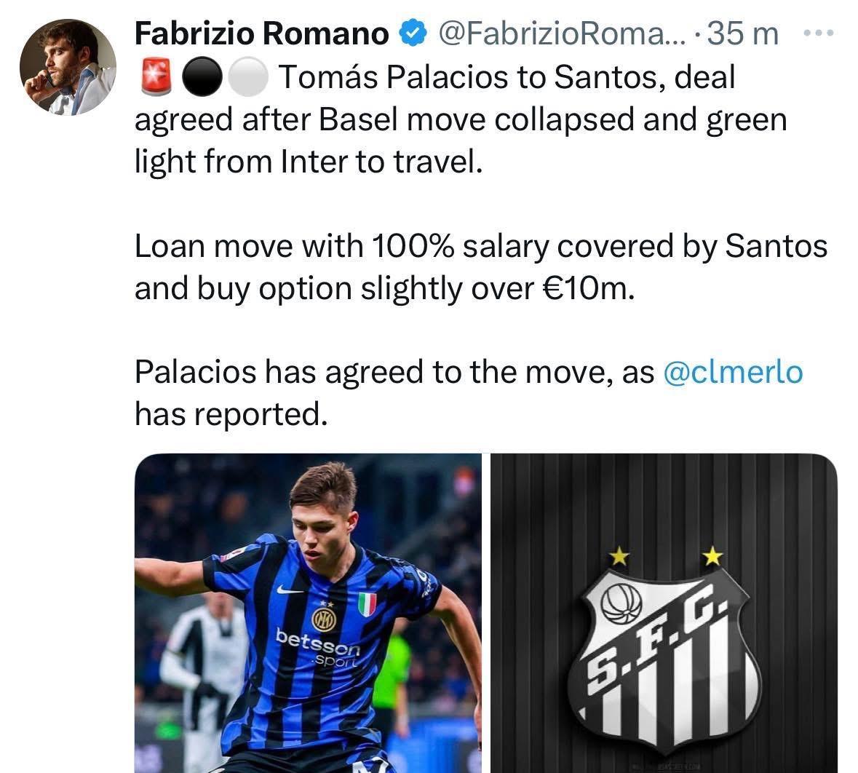Click the 'Loan move with 100% salary' paragraph
Viewport: 858px width, 773px height.
(x=480, y=267)
